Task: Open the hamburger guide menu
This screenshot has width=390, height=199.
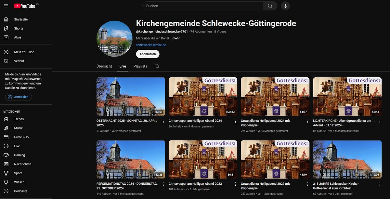Action: tap(6, 6)
